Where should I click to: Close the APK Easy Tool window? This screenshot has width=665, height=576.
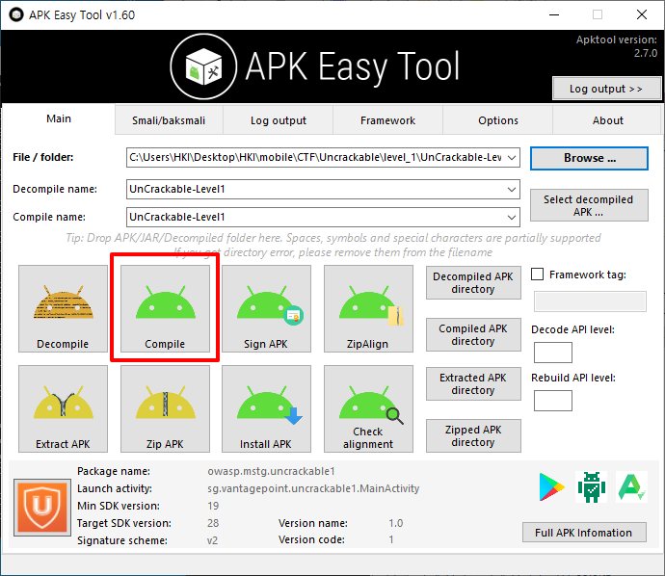coord(642,14)
